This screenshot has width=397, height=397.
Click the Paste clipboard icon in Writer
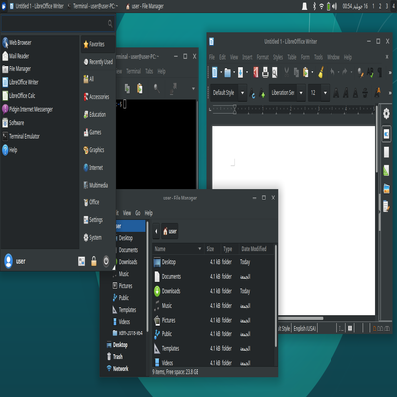(x=306, y=72)
